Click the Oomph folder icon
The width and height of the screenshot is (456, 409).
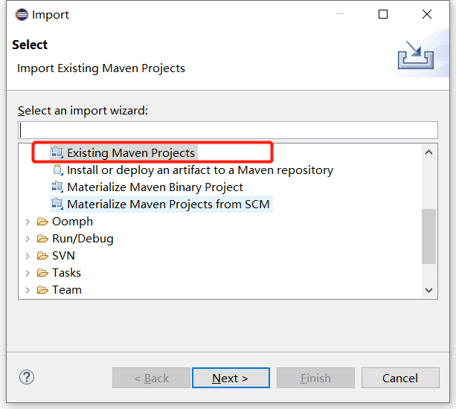coord(42,222)
